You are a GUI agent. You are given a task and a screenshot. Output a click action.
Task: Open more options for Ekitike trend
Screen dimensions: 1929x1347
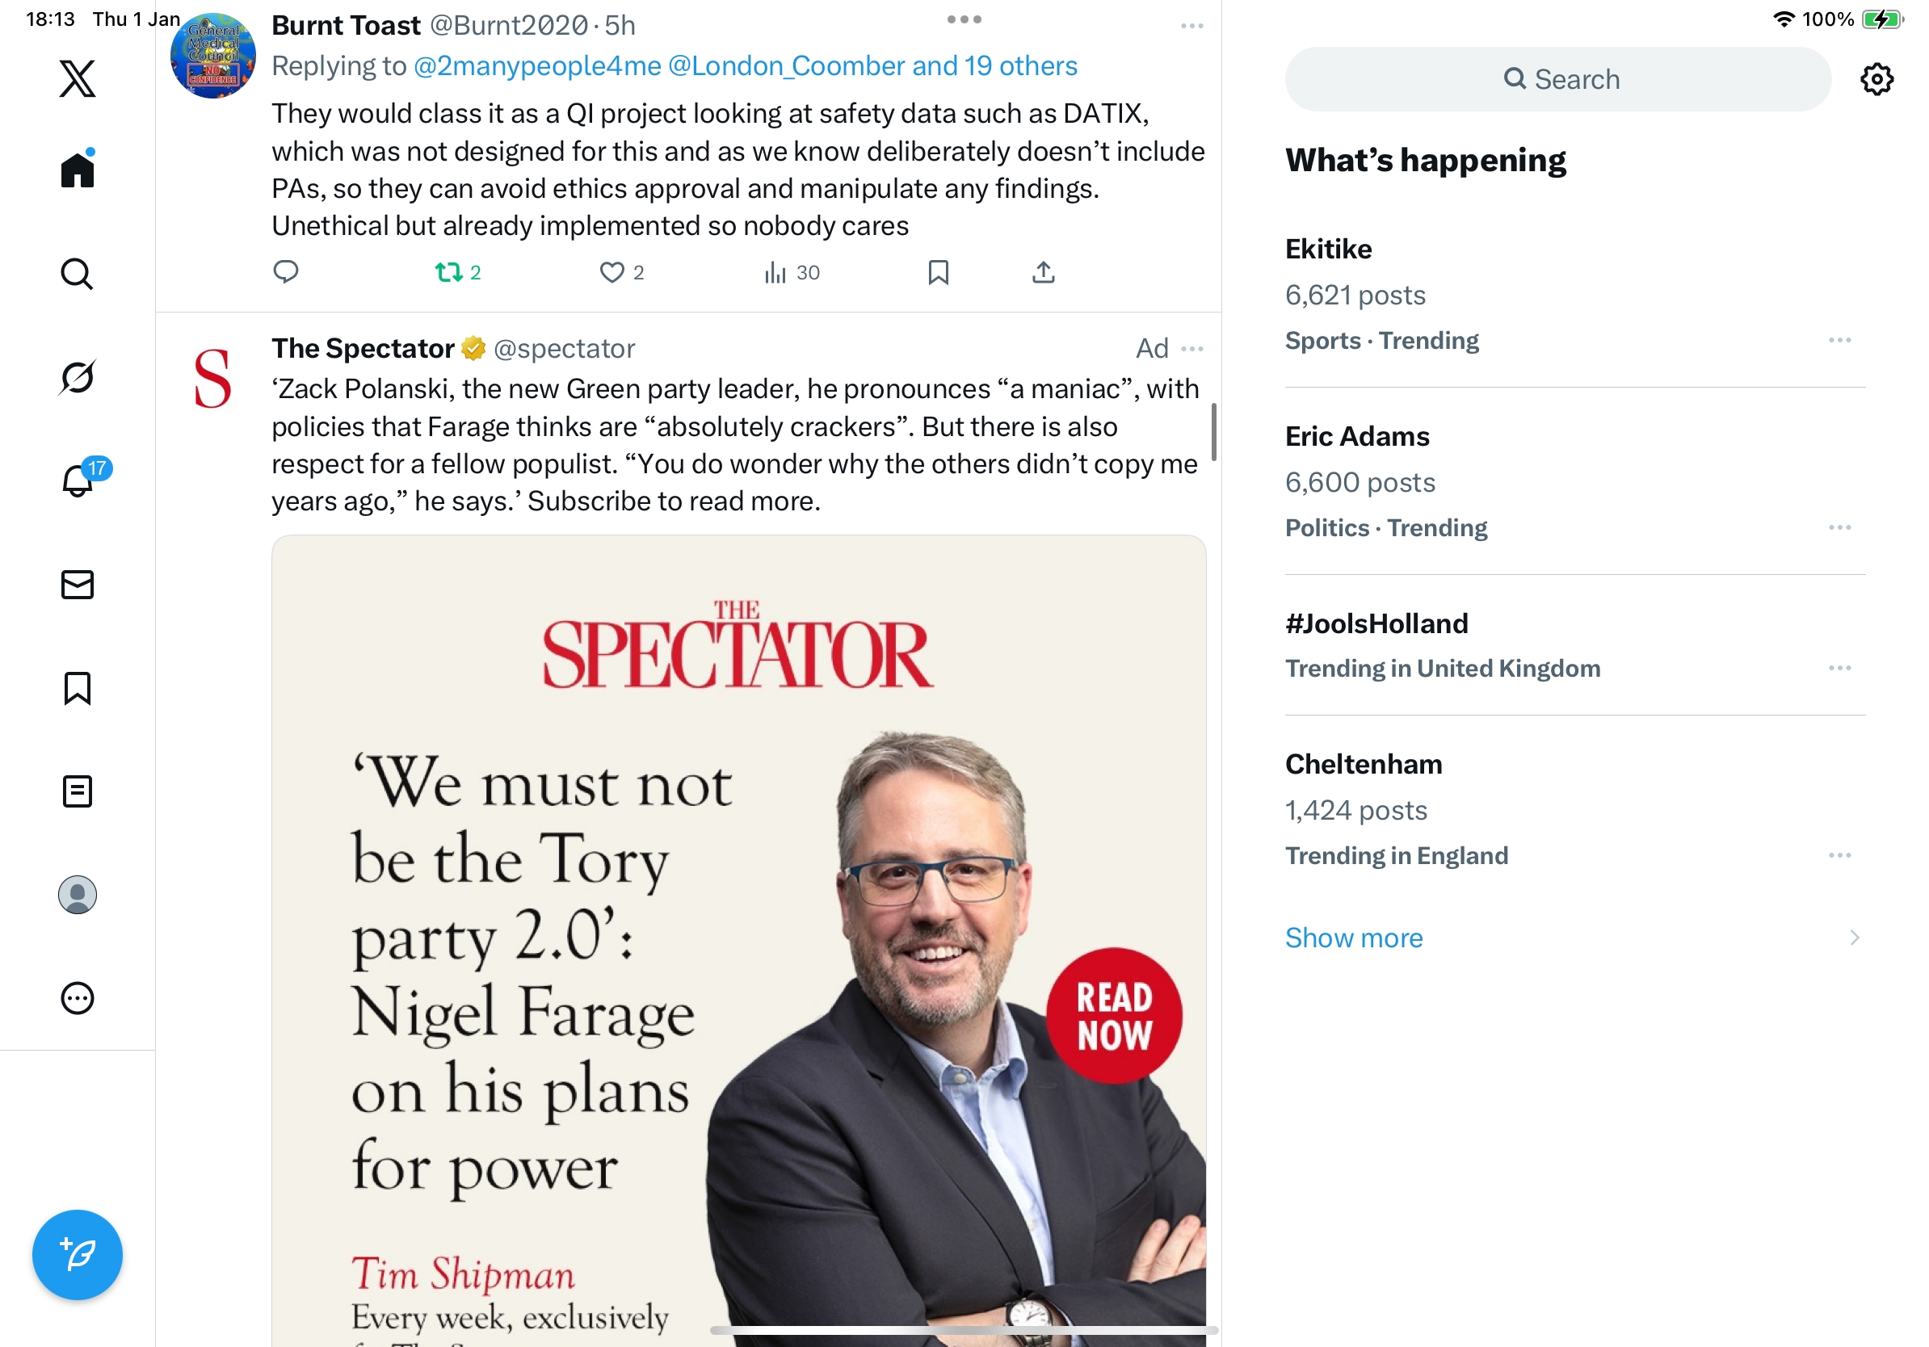1839,340
